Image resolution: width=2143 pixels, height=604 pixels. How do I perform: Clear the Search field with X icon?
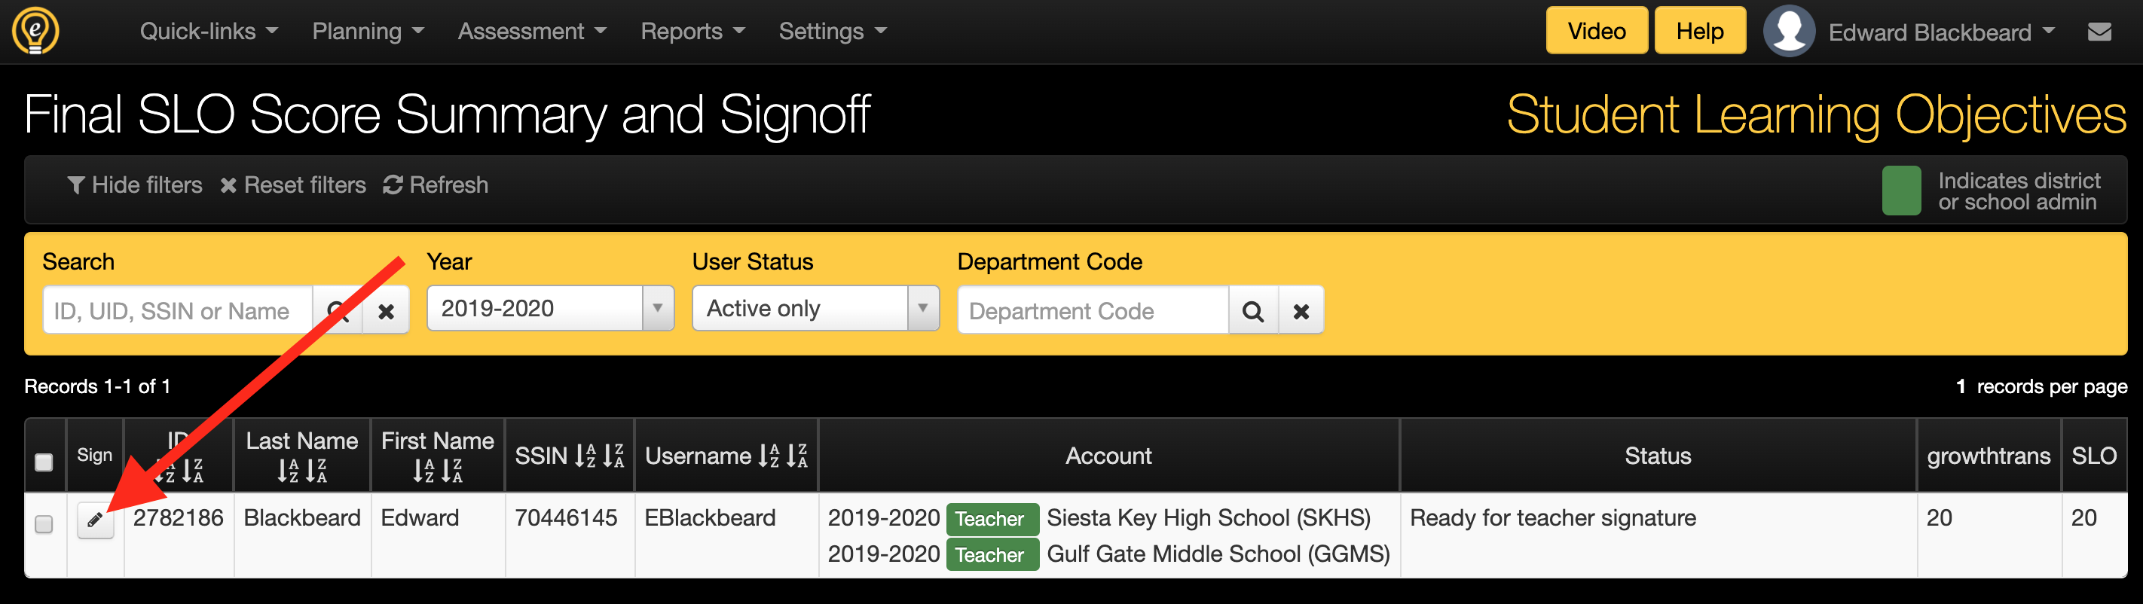click(386, 311)
